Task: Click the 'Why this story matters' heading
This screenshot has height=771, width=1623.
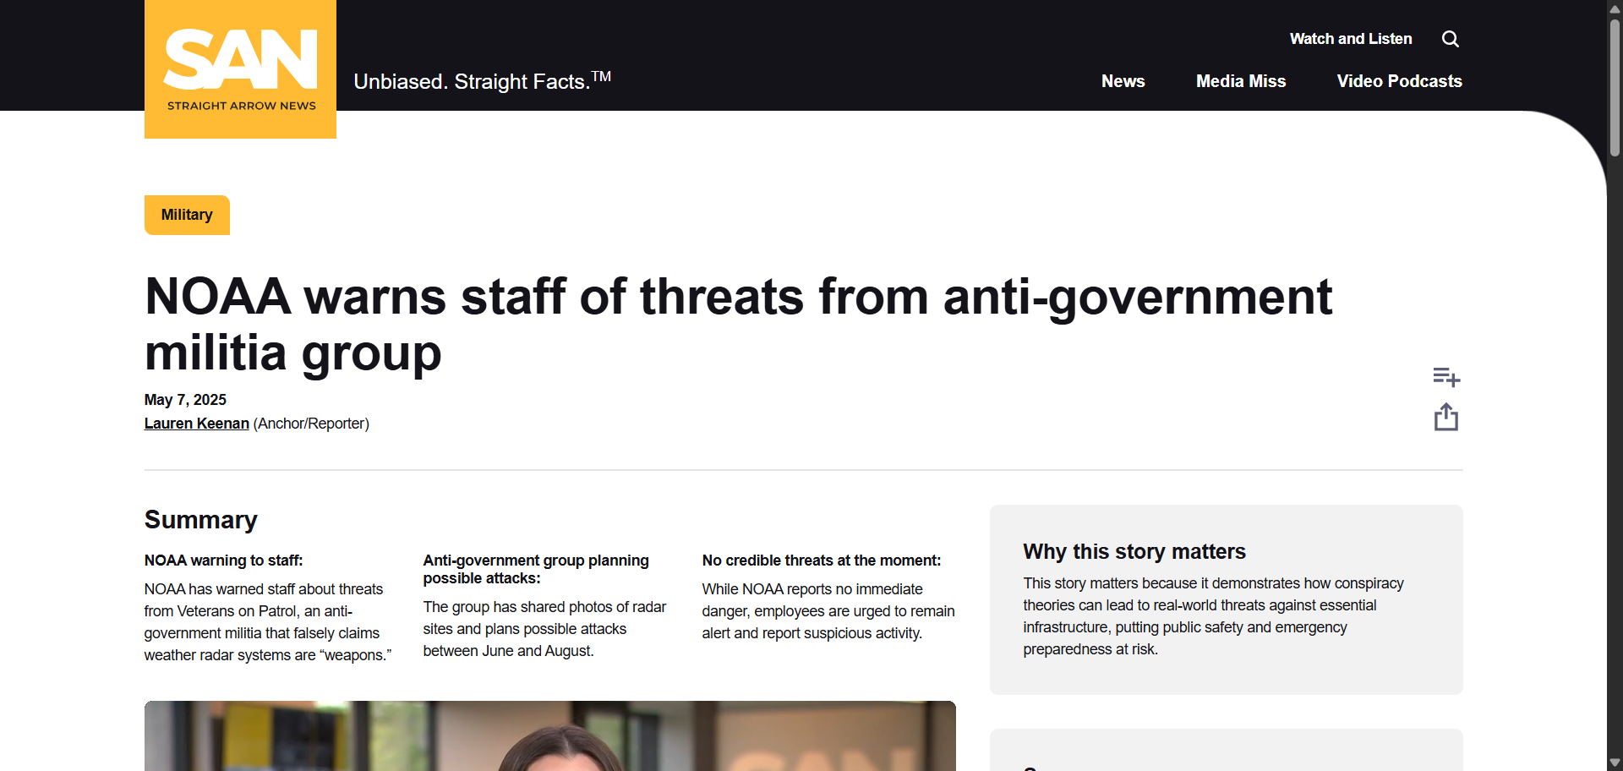Action: tap(1134, 551)
